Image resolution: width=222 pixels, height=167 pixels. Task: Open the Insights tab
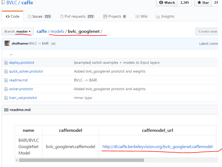coord(165,17)
